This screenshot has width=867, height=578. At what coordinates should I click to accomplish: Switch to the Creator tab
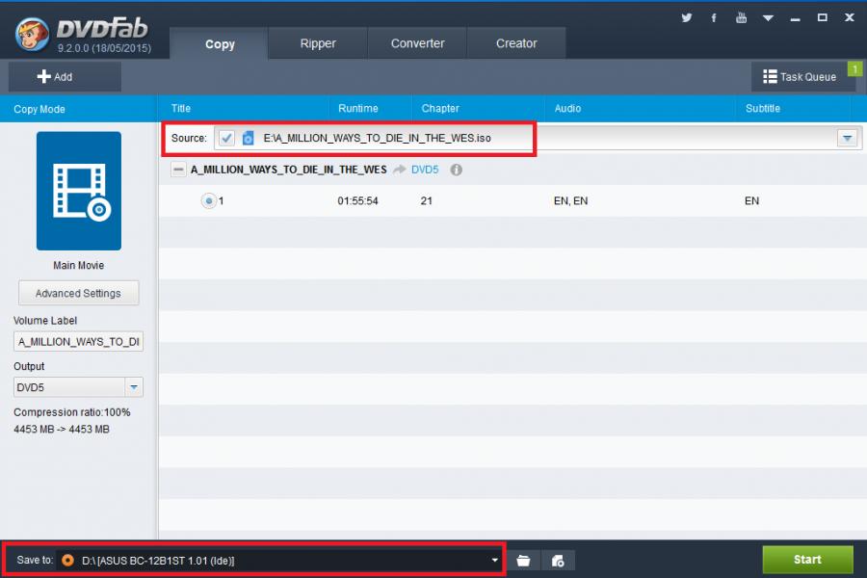pyautogui.click(x=516, y=43)
